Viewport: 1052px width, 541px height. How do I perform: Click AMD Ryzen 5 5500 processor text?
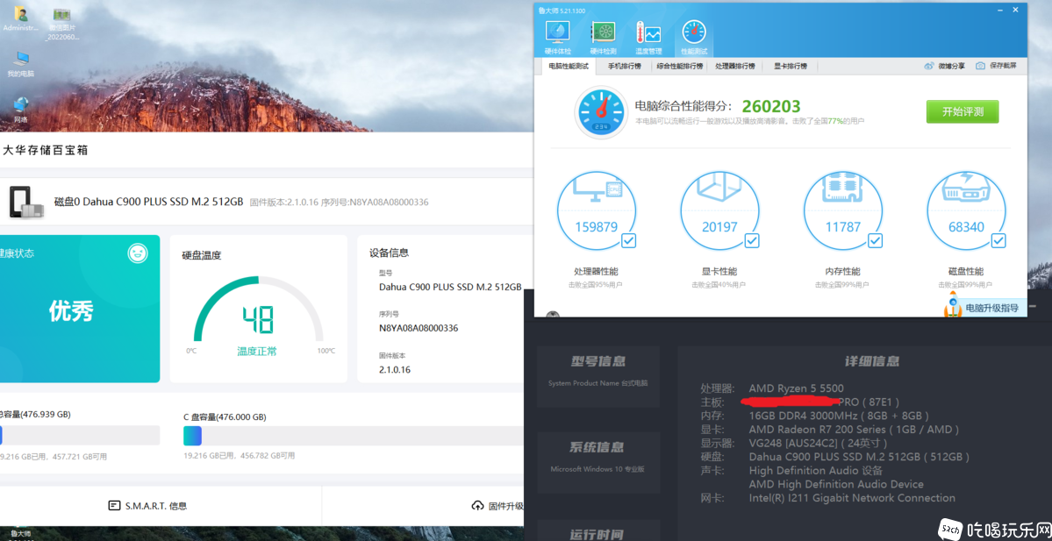pyautogui.click(x=797, y=388)
